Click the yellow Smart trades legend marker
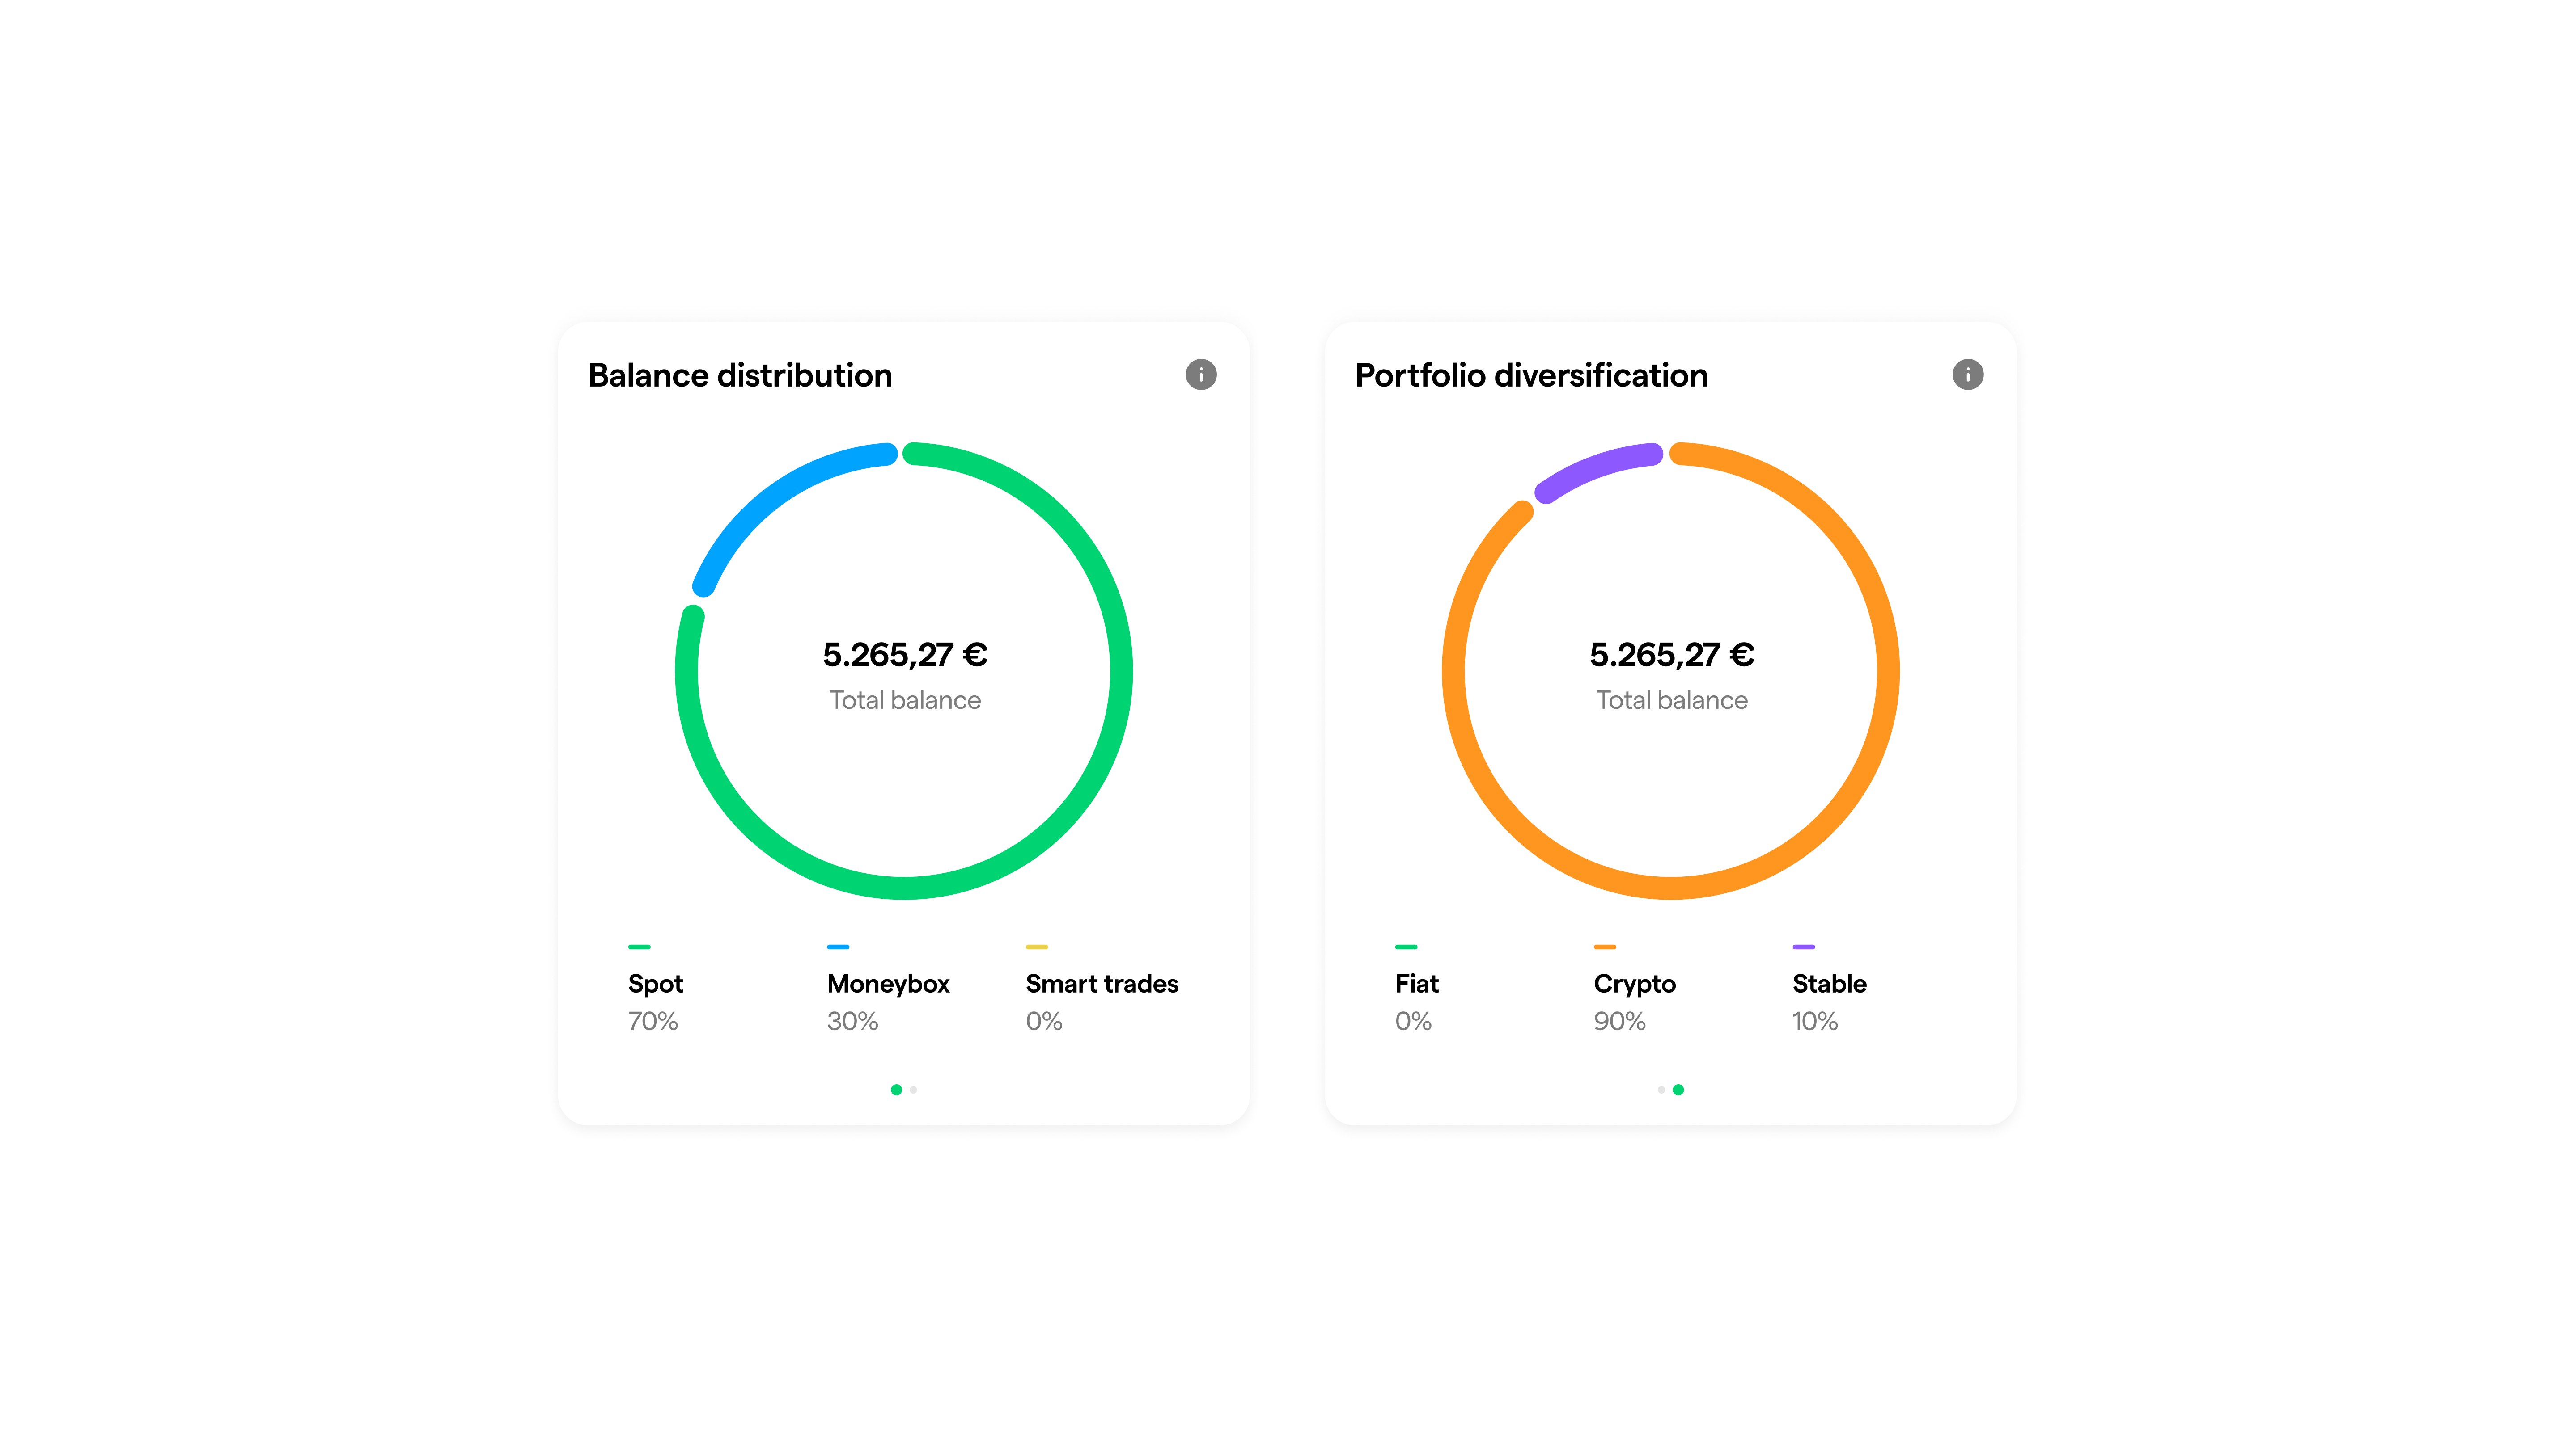Image resolution: width=2576 pixels, height=1448 pixels. pos(1037,947)
